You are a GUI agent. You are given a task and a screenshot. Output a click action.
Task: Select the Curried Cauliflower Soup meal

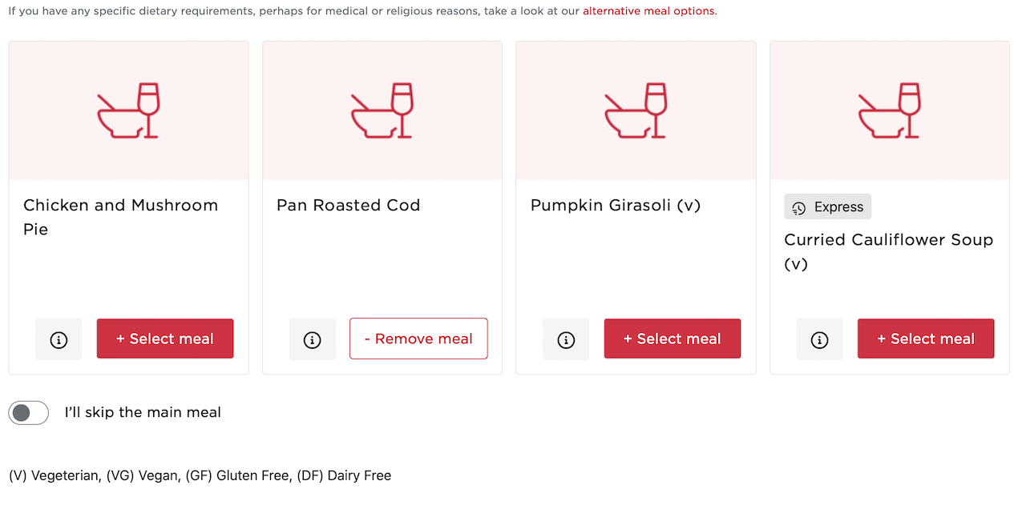click(x=926, y=339)
